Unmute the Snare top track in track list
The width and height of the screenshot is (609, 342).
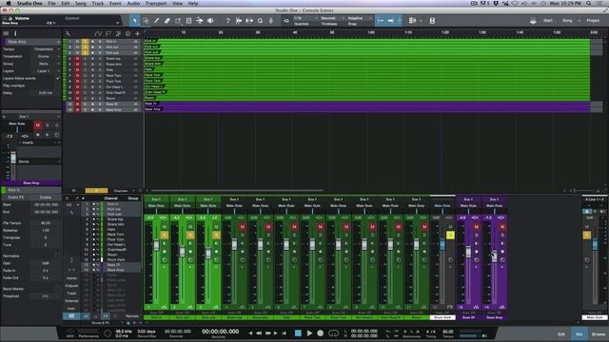[77, 58]
